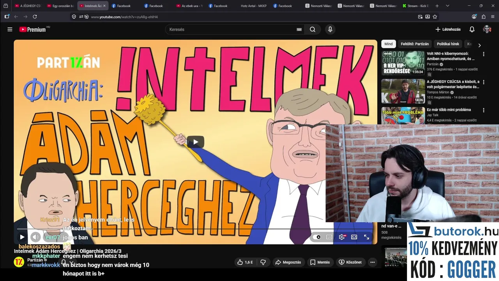Open options for Ez már több mint probléma
The width and height of the screenshot is (499, 281).
pos(483,110)
